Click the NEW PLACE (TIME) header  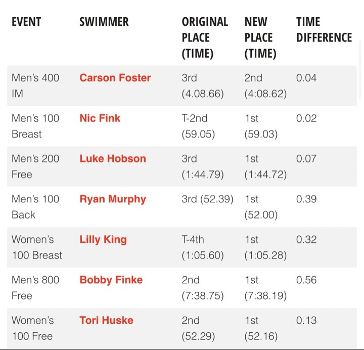(260, 37)
